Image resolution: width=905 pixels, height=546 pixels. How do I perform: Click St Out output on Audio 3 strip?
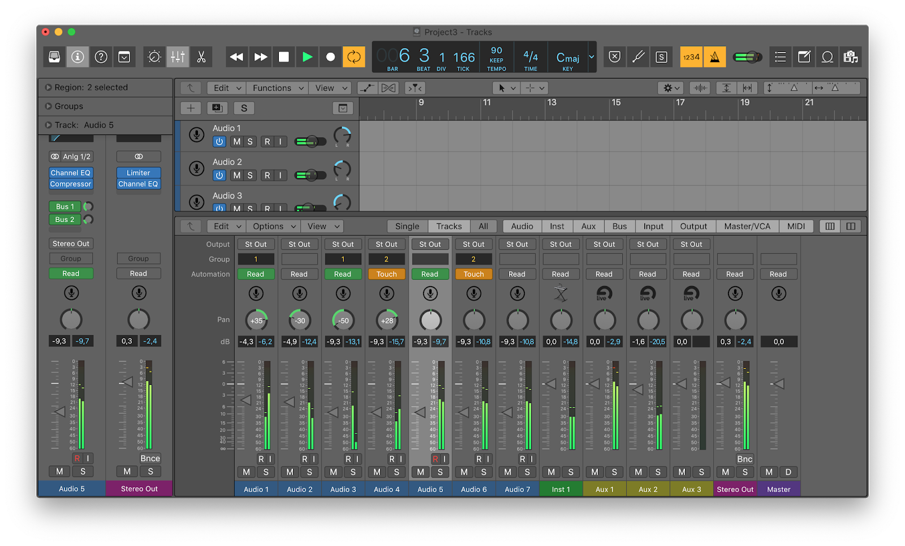pos(343,244)
